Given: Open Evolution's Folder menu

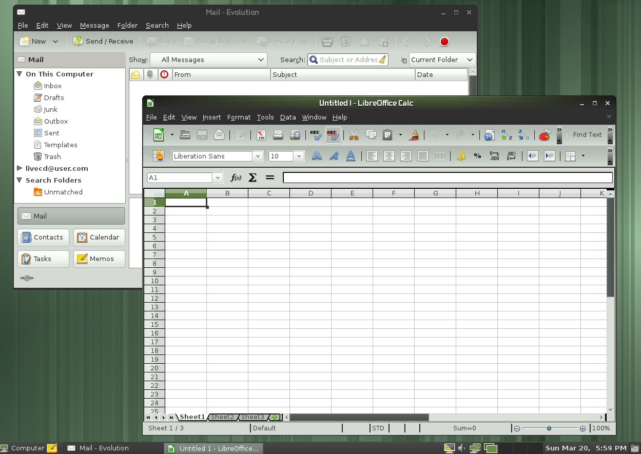Looking at the screenshot, I should click(127, 26).
